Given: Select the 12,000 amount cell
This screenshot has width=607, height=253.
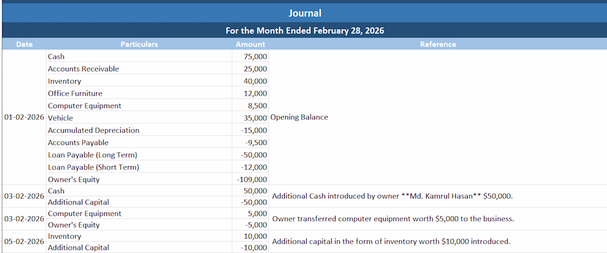Looking at the screenshot, I should [x=250, y=94].
